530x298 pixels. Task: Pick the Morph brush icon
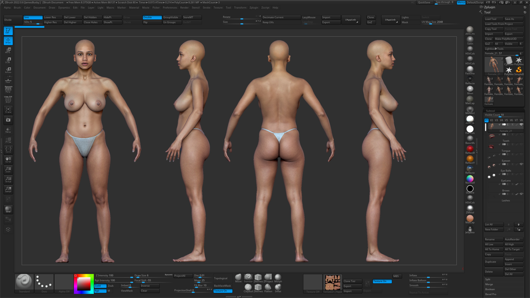coord(278,278)
